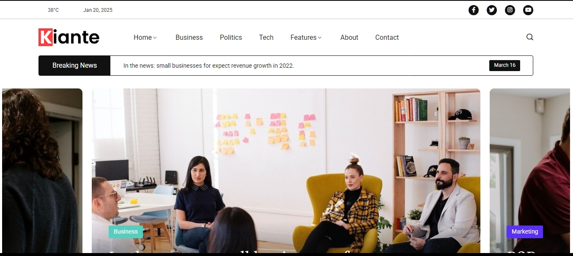Open the Business menu item

189,37
